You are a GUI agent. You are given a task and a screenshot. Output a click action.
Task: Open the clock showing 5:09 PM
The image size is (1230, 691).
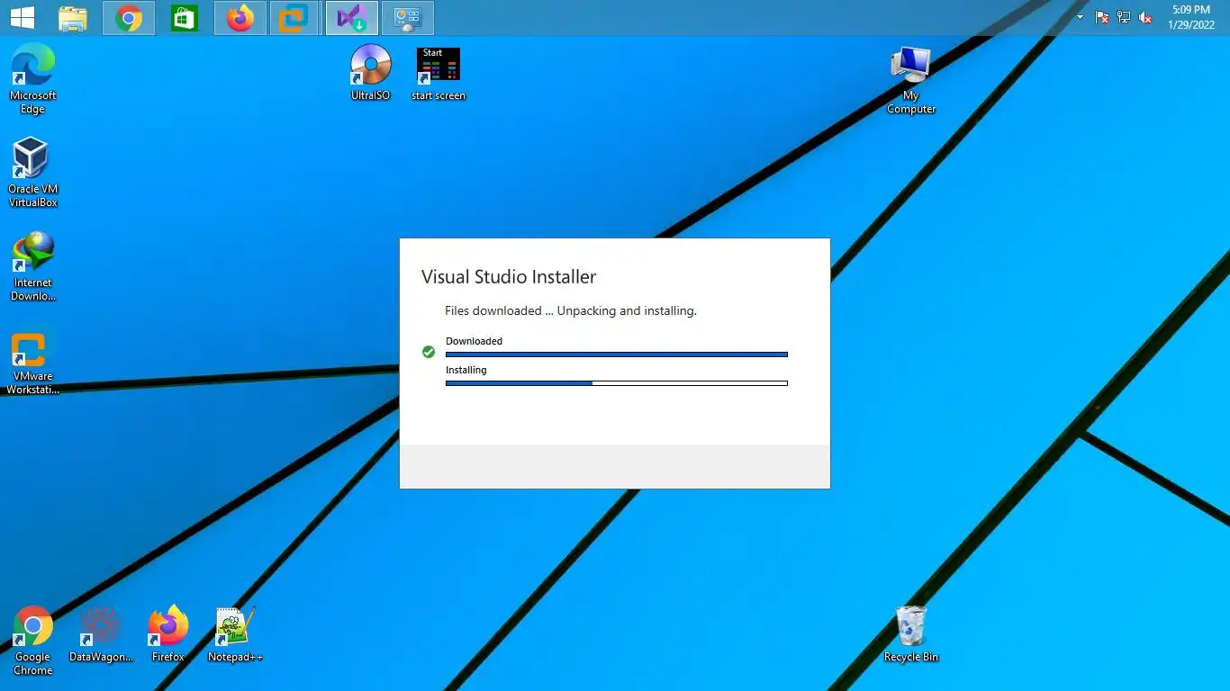point(1191,17)
